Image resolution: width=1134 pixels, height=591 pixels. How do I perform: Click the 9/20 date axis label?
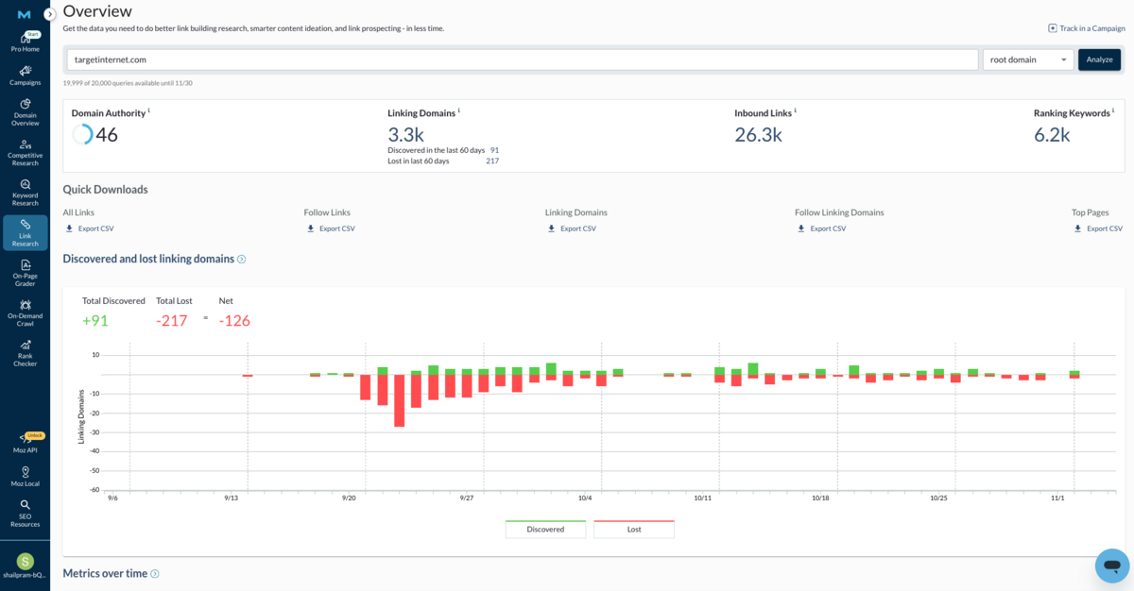tap(349, 498)
